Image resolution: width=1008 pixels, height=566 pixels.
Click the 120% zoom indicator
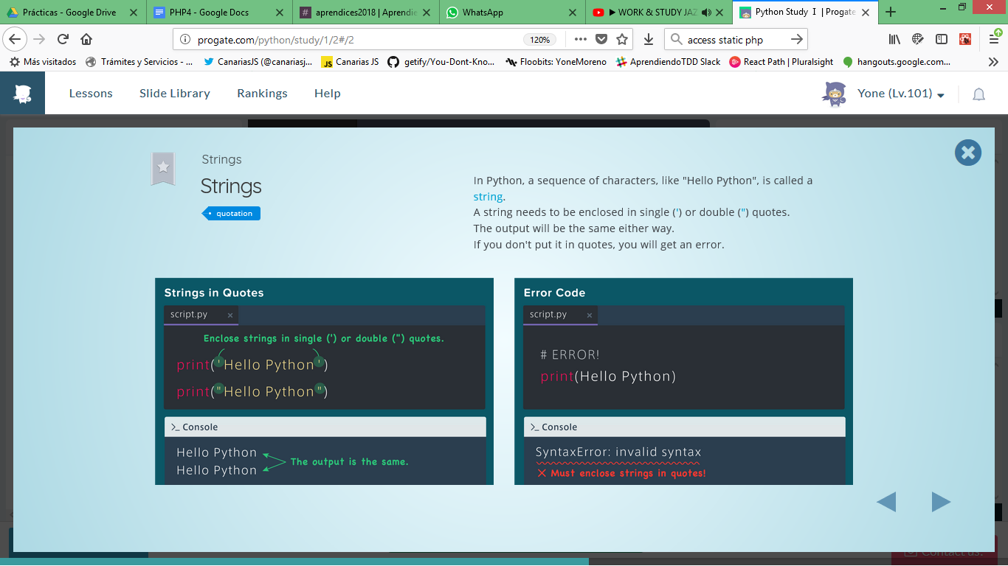coord(541,40)
